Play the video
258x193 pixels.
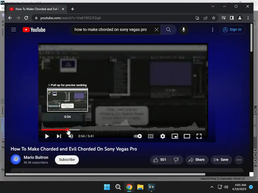click(47, 136)
